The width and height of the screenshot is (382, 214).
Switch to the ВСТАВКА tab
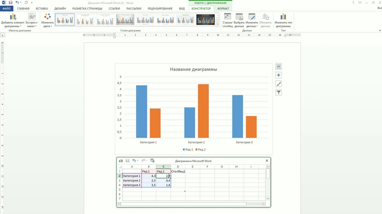click(x=42, y=9)
